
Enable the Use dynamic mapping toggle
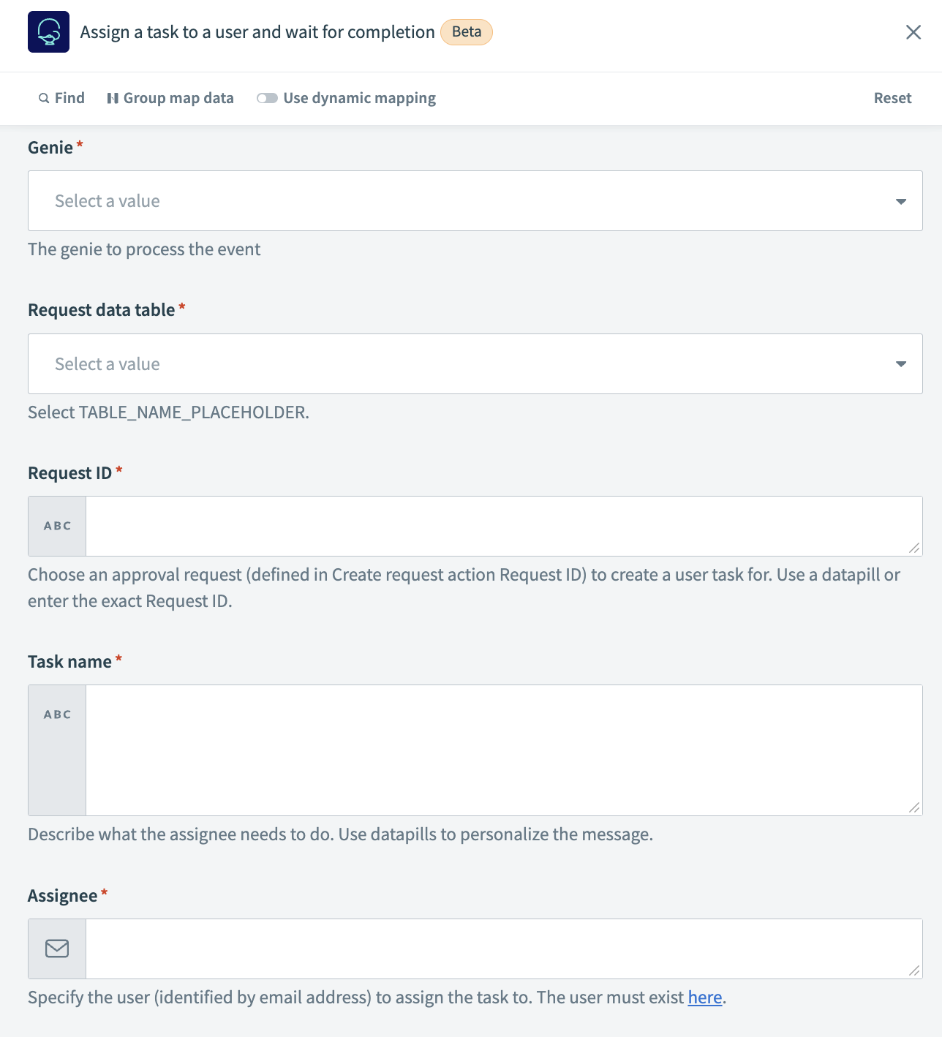pyautogui.click(x=268, y=97)
